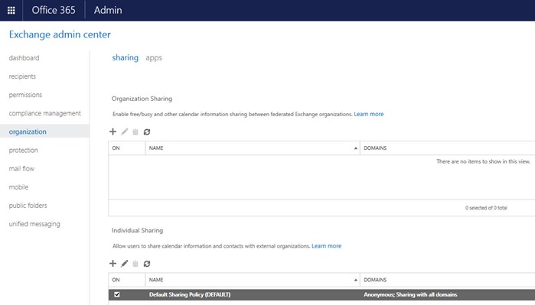
Task: Open permissions in the left navigation
Action: [25, 95]
